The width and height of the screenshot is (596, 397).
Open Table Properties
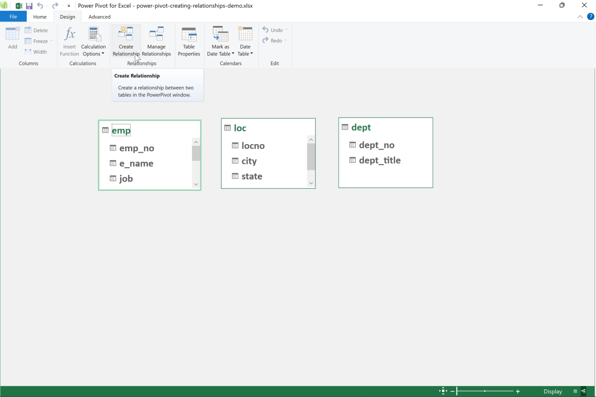point(189,41)
